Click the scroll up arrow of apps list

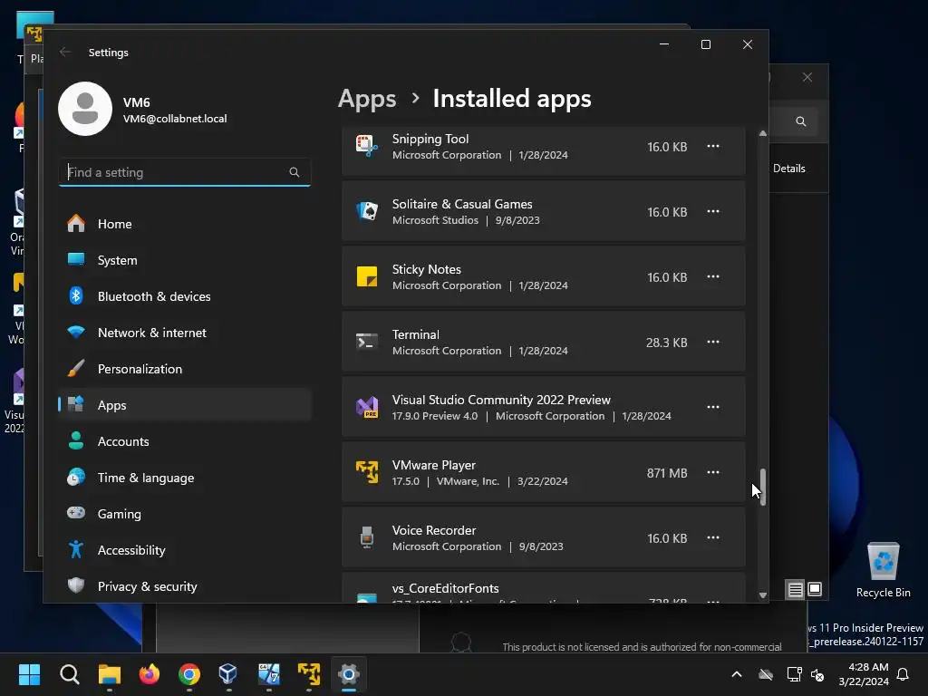pyautogui.click(x=763, y=134)
